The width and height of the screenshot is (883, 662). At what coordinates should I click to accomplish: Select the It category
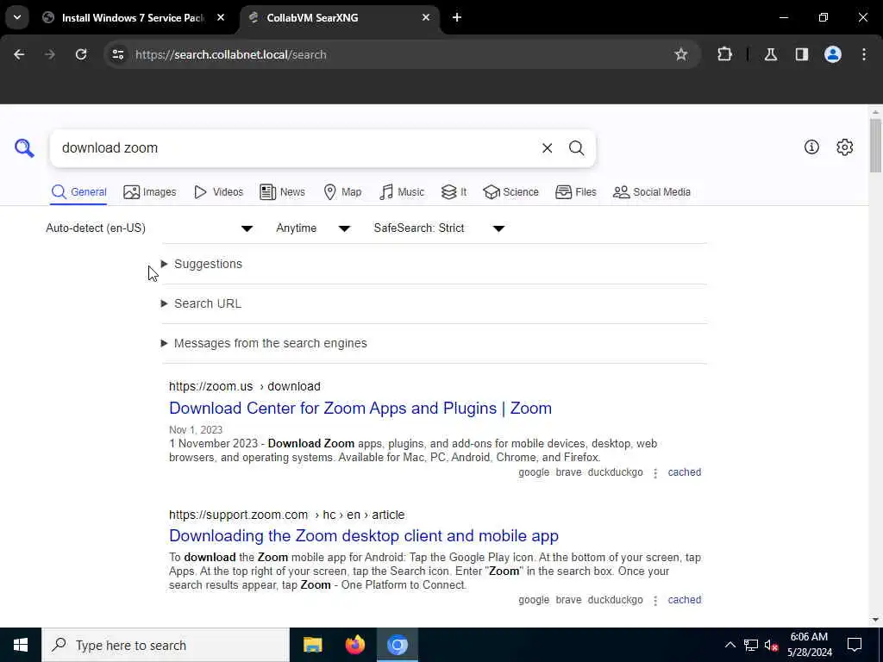(x=454, y=192)
